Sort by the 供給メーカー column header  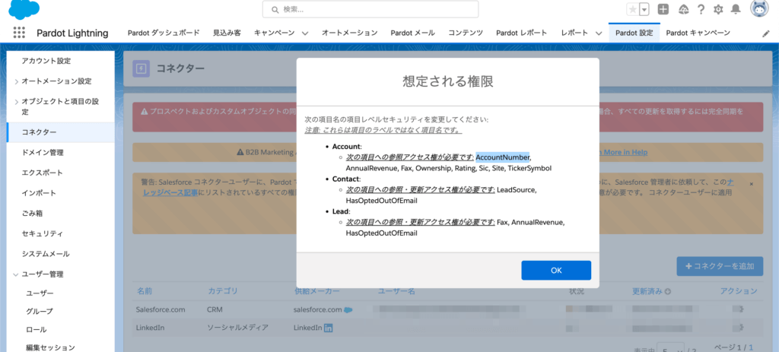tap(316, 291)
